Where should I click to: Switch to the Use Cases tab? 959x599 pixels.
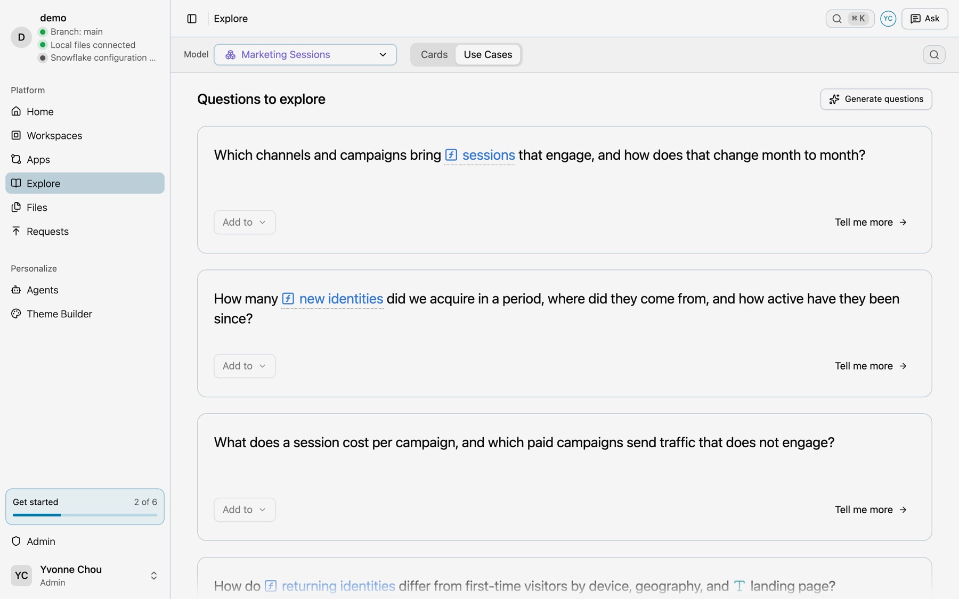pos(487,55)
